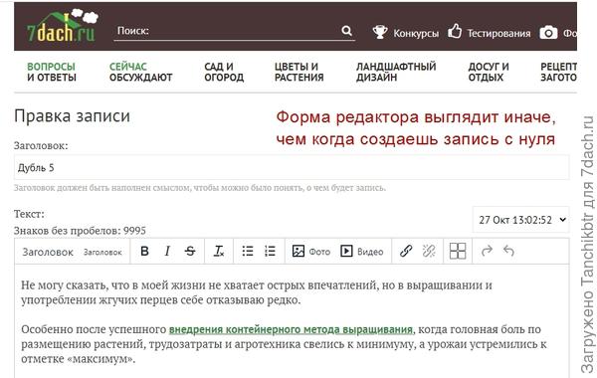
Task: Insert a hyperlink with chain icon
Action: click(406, 252)
